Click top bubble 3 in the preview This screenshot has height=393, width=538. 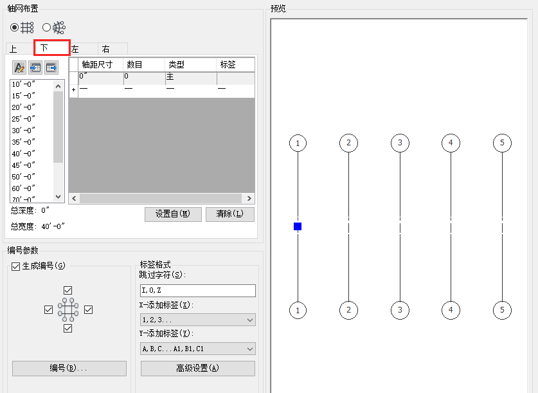pyautogui.click(x=400, y=143)
